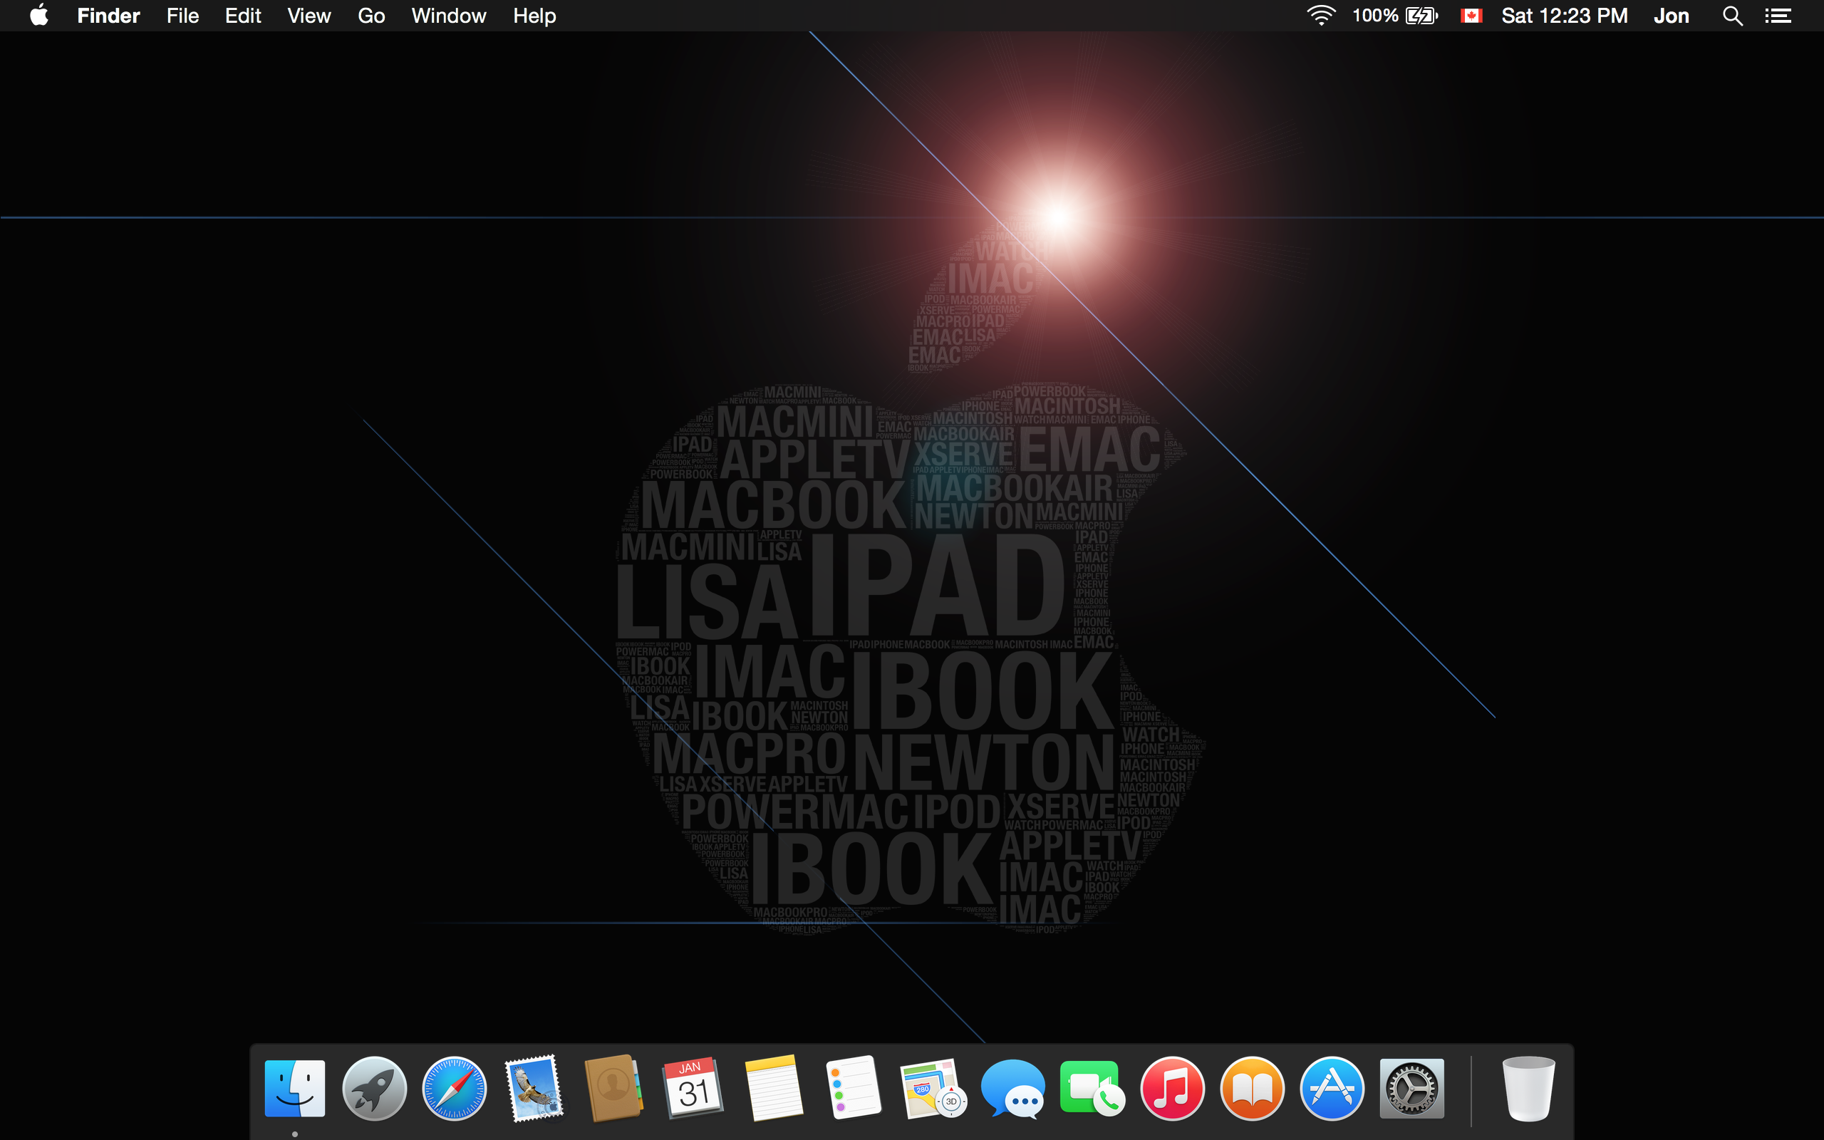Click the Spotlight search magnifier

(x=1732, y=16)
